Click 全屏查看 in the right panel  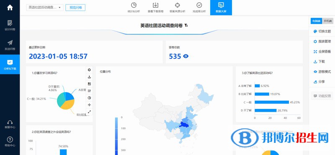pyautogui.click(x=322, y=52)
